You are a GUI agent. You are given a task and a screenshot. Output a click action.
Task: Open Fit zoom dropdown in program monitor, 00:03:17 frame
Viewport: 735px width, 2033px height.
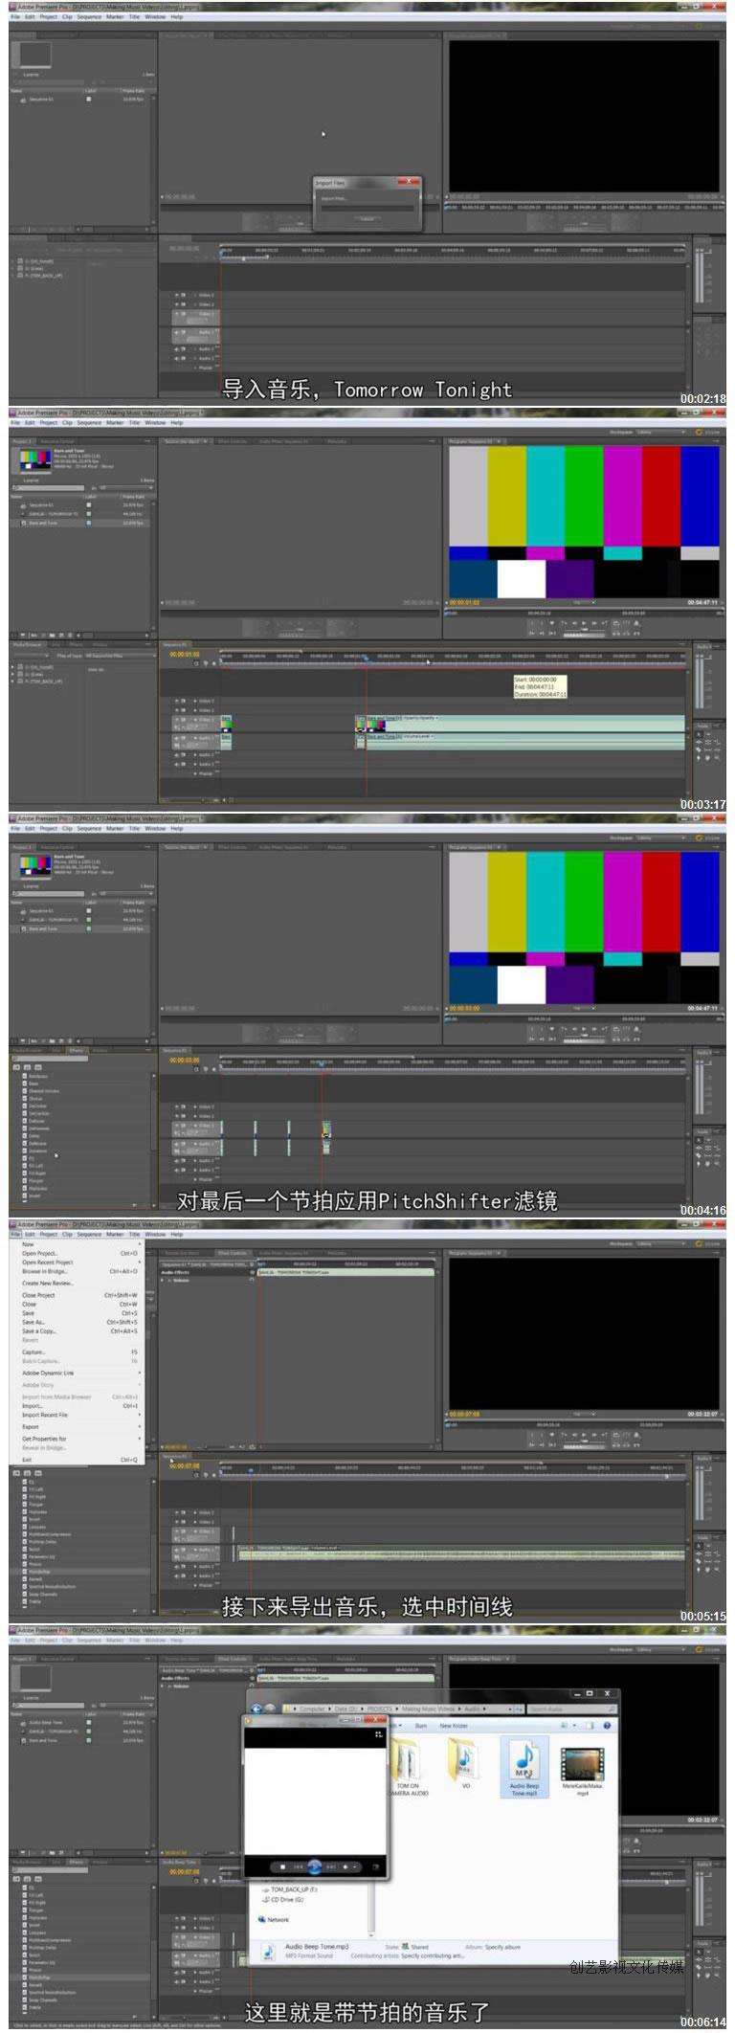click(x=584, y=603)
